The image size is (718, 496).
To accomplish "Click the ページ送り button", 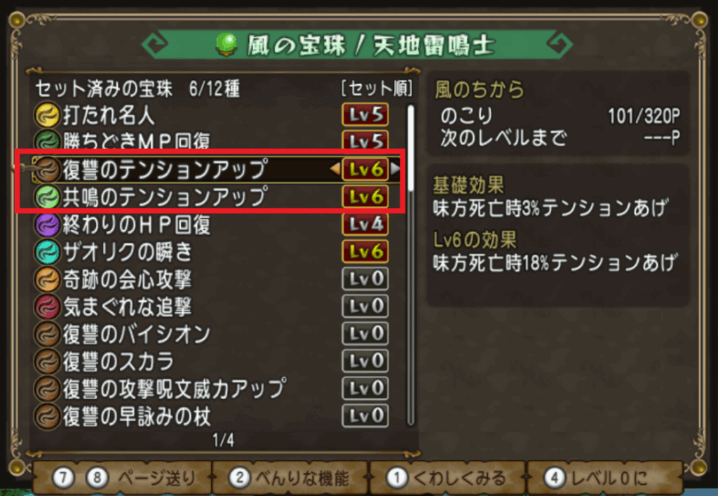I will (x=123, y=478).
